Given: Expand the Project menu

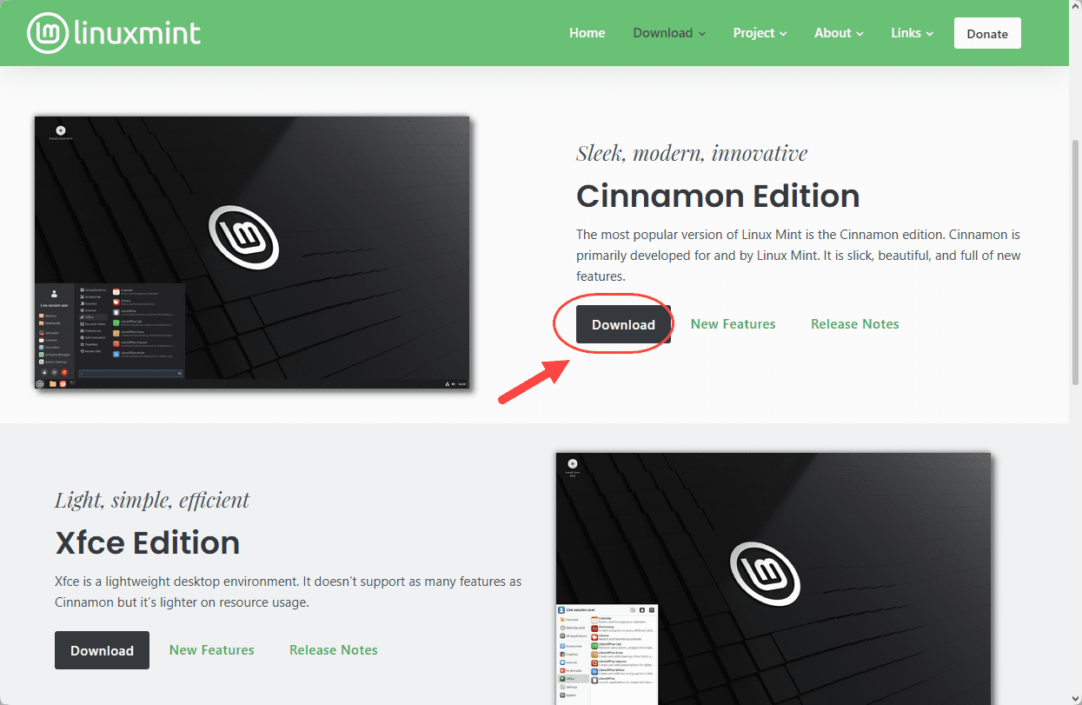Looking at the screenshot, I should (760, 33).
